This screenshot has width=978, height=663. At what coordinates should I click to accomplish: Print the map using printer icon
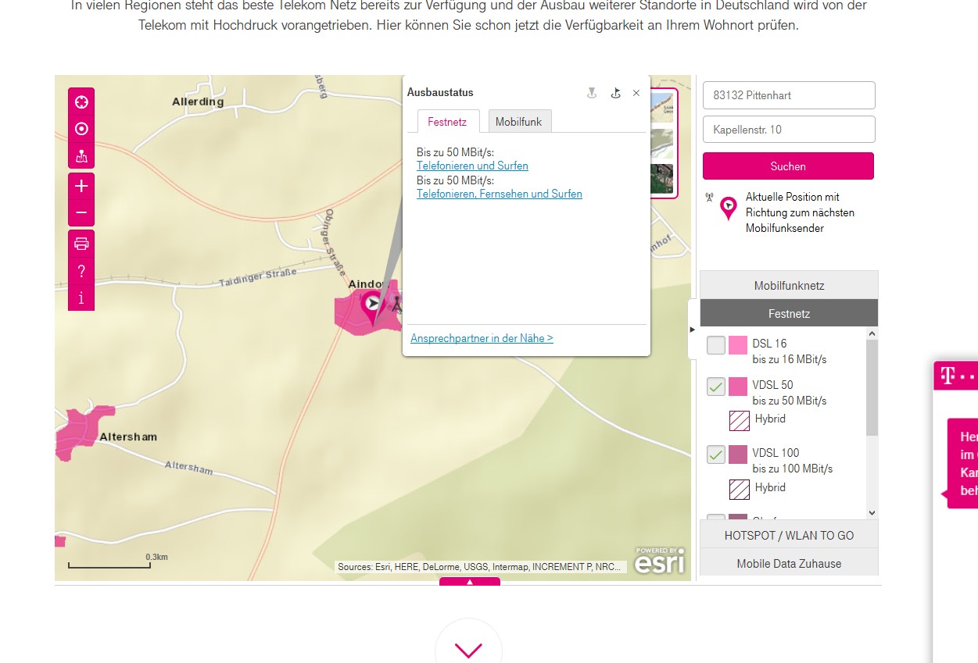81,244
